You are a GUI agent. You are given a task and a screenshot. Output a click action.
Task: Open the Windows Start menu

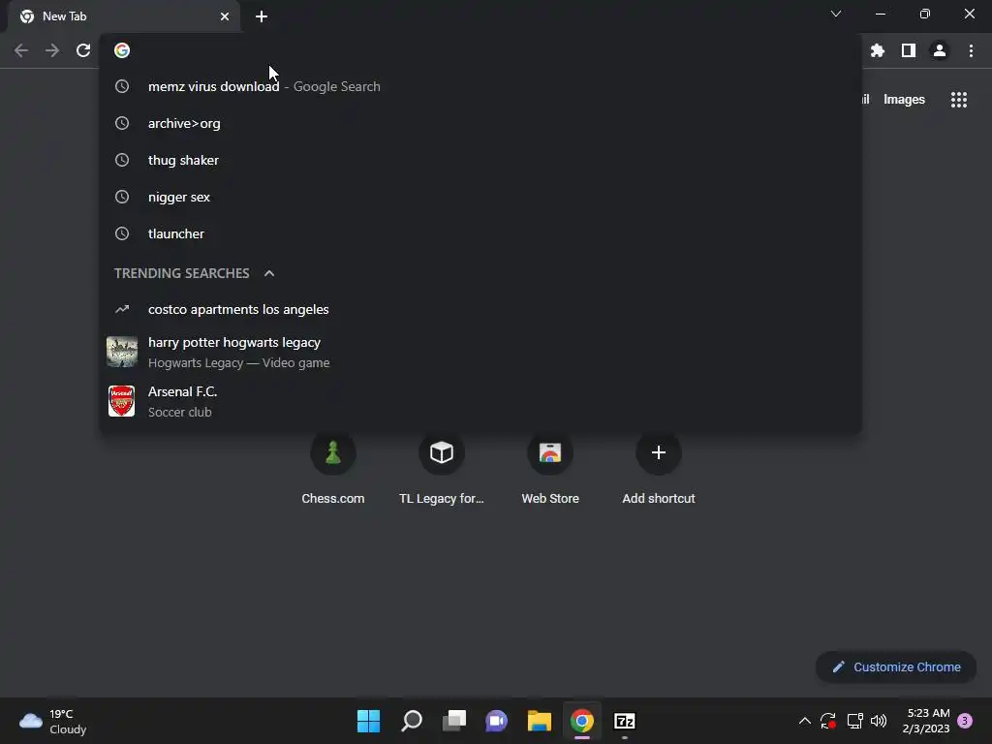368,721
